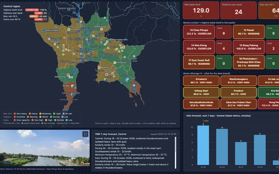Open the Srinakarin dam board card
This screenshot has width=279, height=174.
pos(201,81)
